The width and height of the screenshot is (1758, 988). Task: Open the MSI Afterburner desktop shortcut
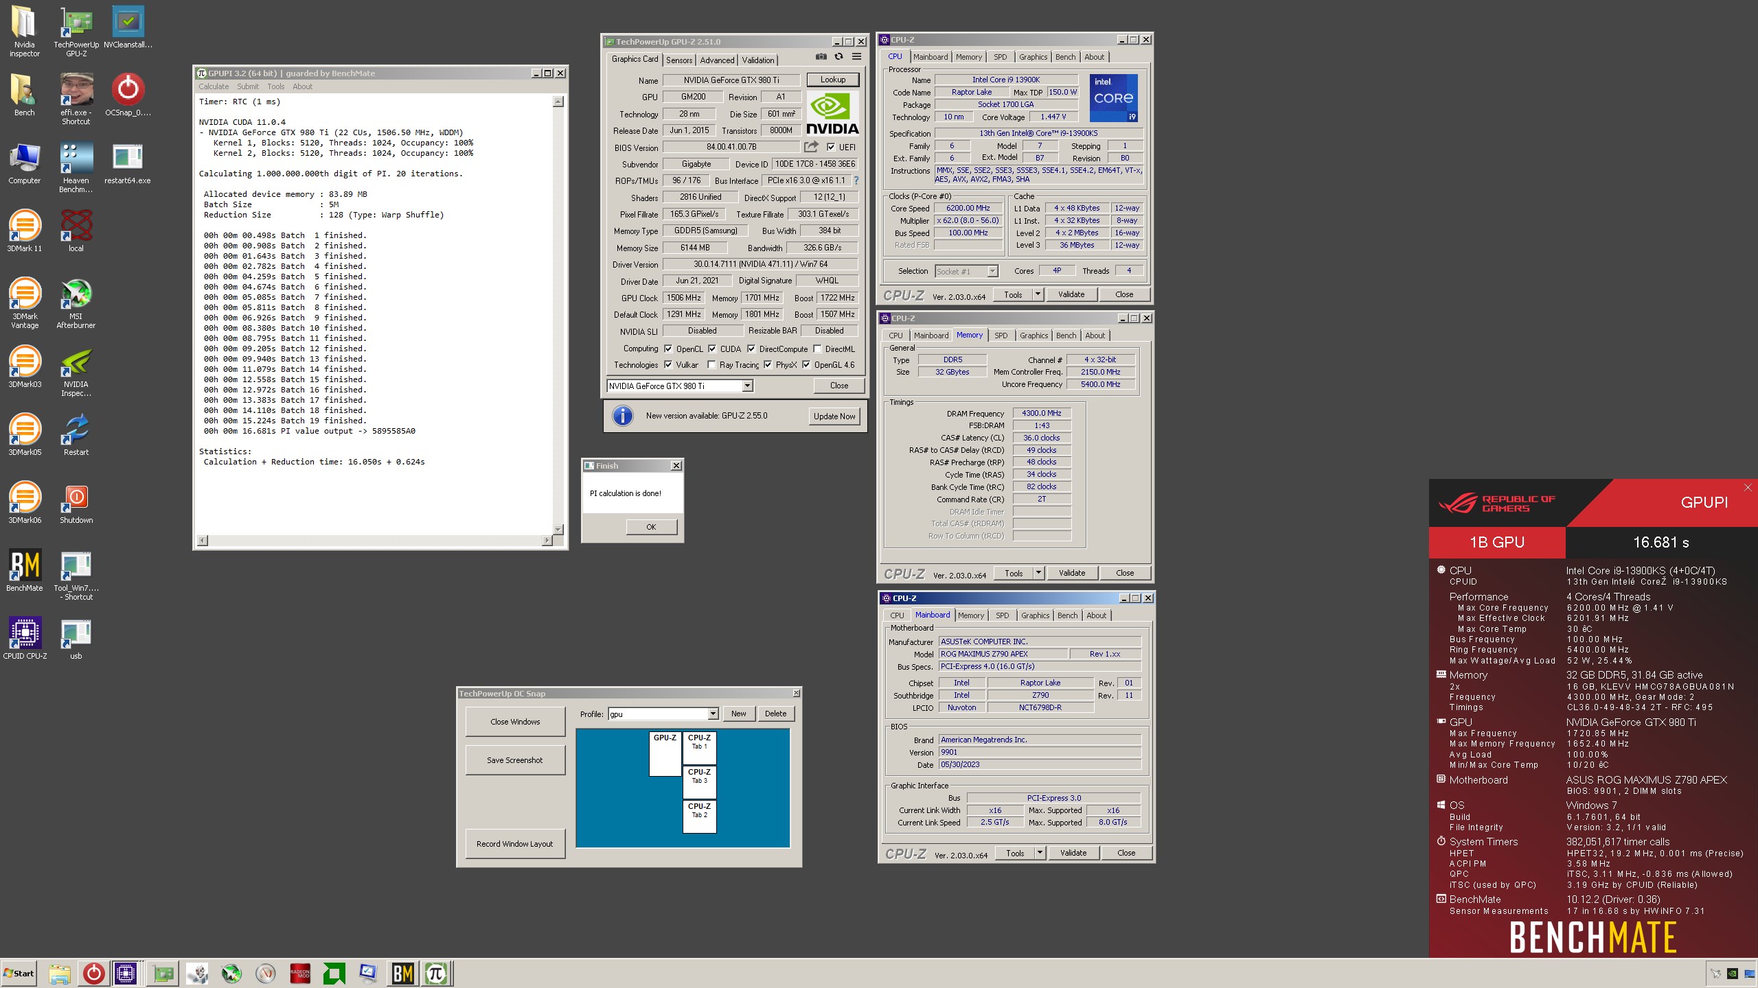point(76,303)
